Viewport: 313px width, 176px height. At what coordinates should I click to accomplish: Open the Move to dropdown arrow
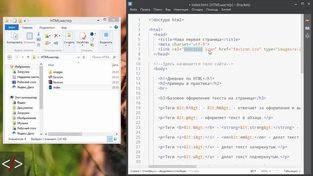click(50, 36)
